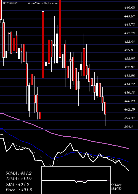The height and width of the screenshot is (194, 138).
Task: Select the 398.34 price axis label
Action: (129, 118)
